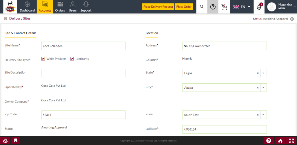This screenshot has height=145, width=297.
Task: Clear the Apapa city selection
Action: click(258, 88)
